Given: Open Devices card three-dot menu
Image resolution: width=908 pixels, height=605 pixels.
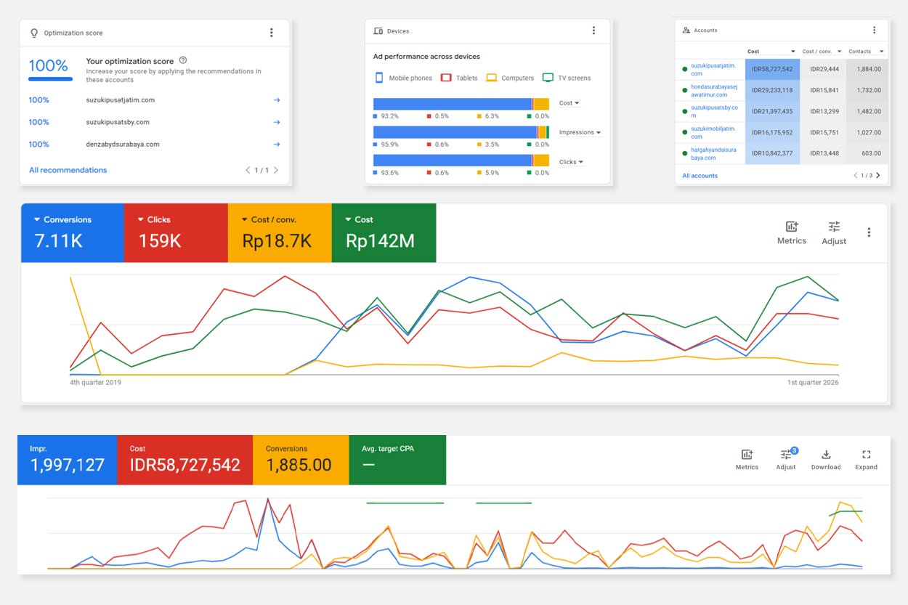Looking at the screenshot, I should click(x=593, y=31).
